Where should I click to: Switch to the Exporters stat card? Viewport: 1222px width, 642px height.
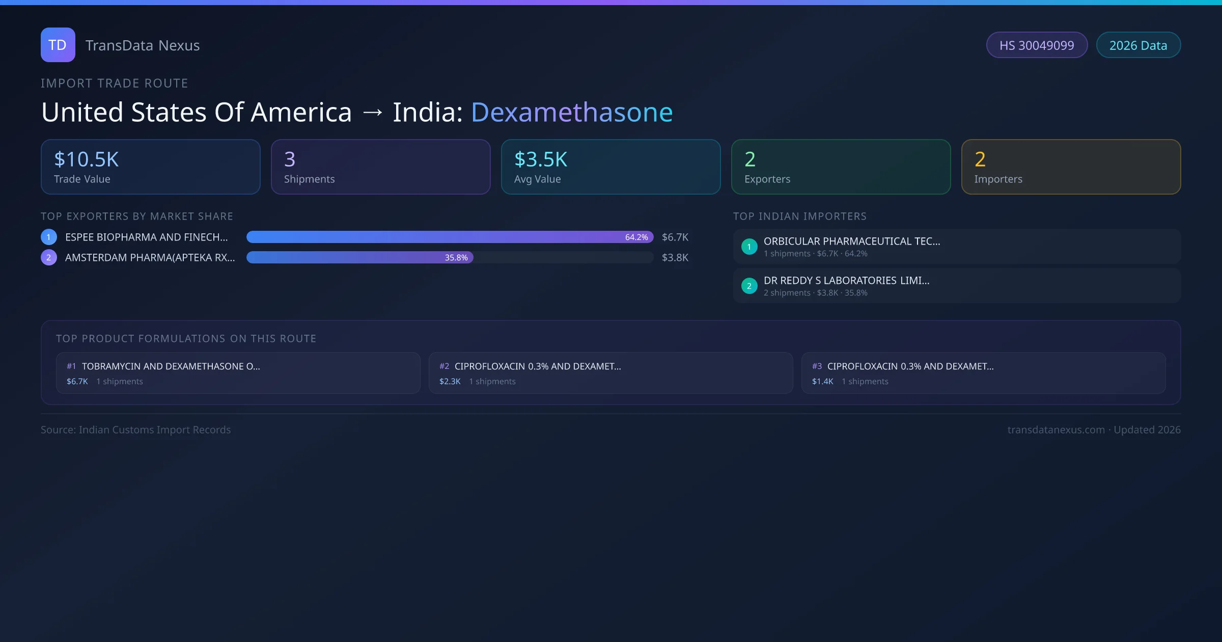840,167
